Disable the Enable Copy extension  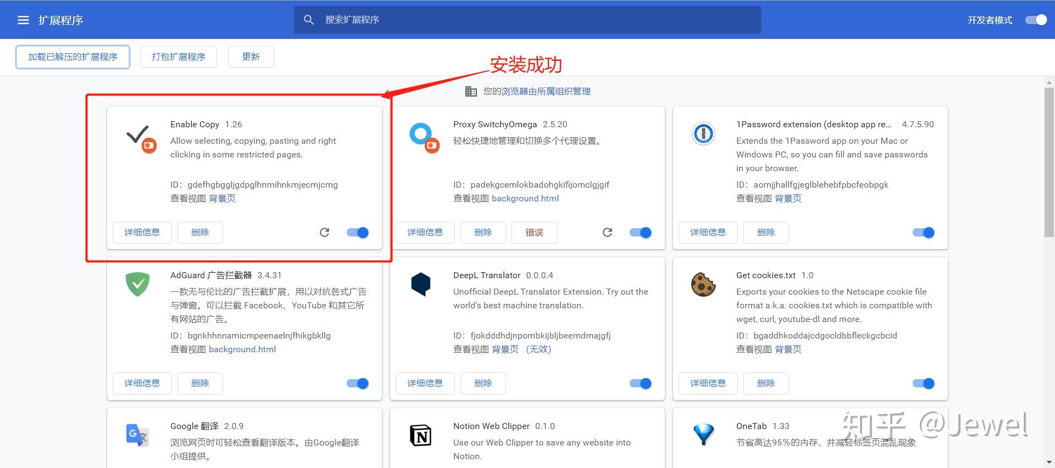click(x=358, y=233)
